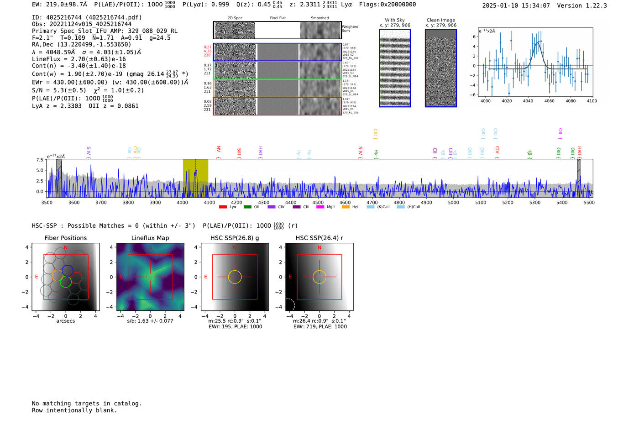Click the EWr: 195. PLAE: 1000 caption
This screenshot has height=435, width=639.
tap(236, 327)
